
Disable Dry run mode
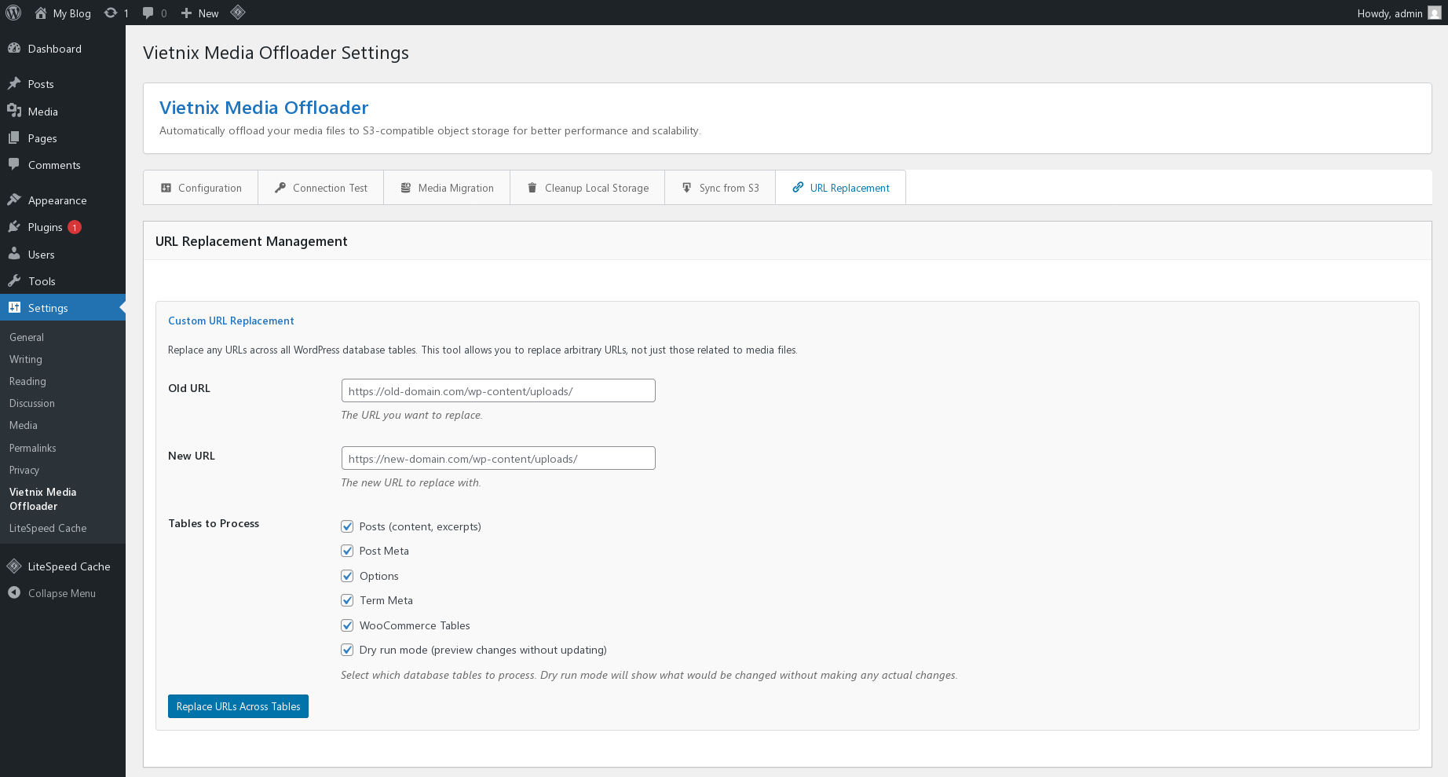(347, 650)
